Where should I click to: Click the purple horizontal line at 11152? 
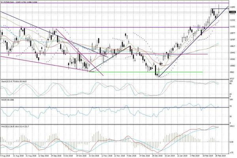[118, 27]
